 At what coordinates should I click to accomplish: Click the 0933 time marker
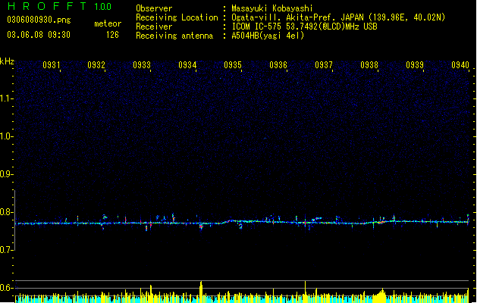tap(142, 65)
